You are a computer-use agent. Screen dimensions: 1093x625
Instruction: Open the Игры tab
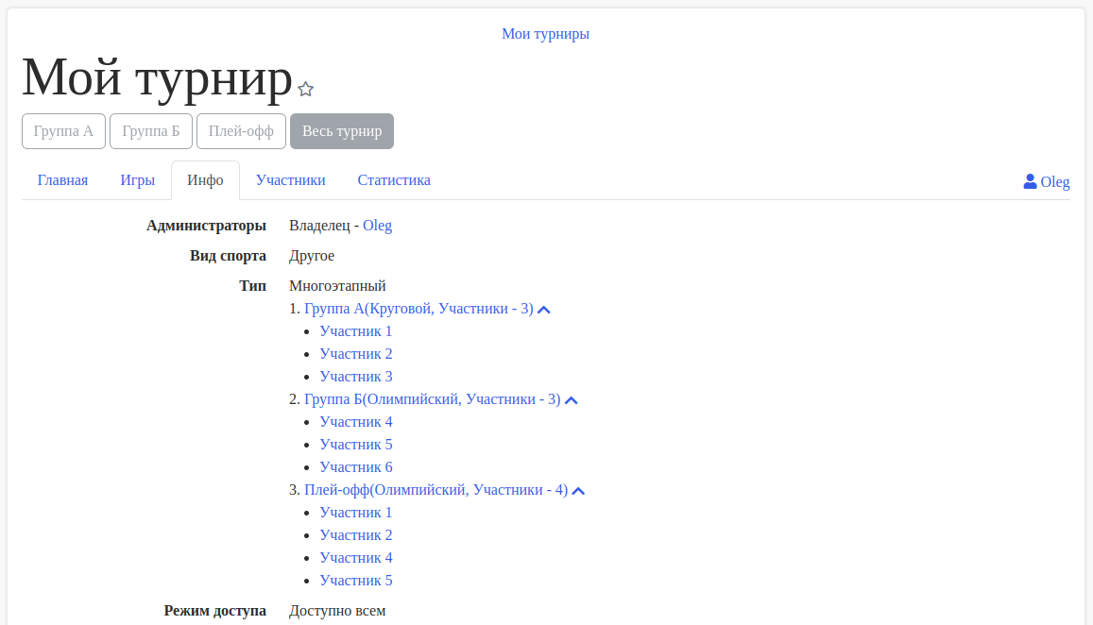click(137, 180)
